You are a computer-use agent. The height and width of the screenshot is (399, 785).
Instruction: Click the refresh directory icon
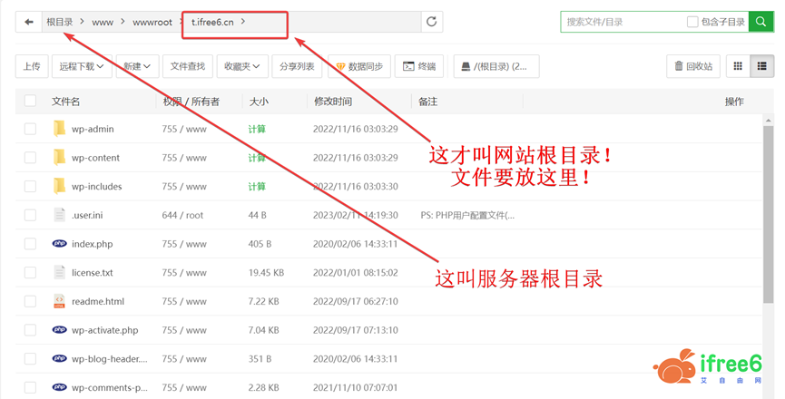432,22
